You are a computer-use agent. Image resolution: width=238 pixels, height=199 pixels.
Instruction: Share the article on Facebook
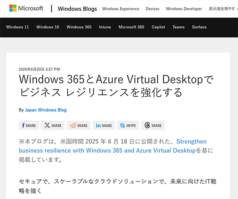29,126
